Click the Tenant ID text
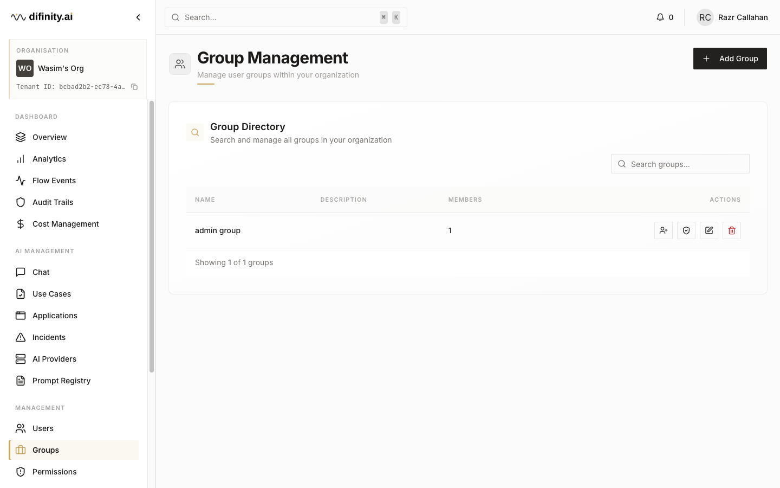The width and height of the screenshot is (780, 488). click(70, 87)
